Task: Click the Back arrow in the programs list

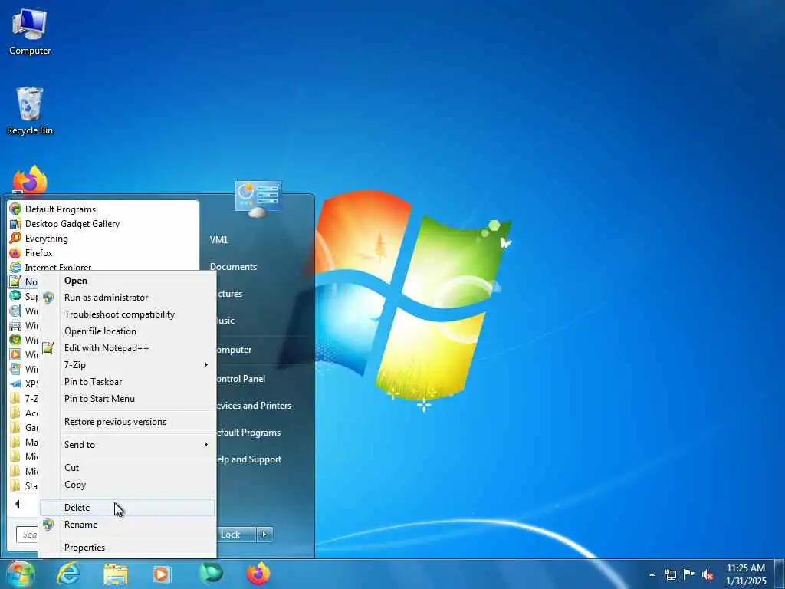Action: 18,504
